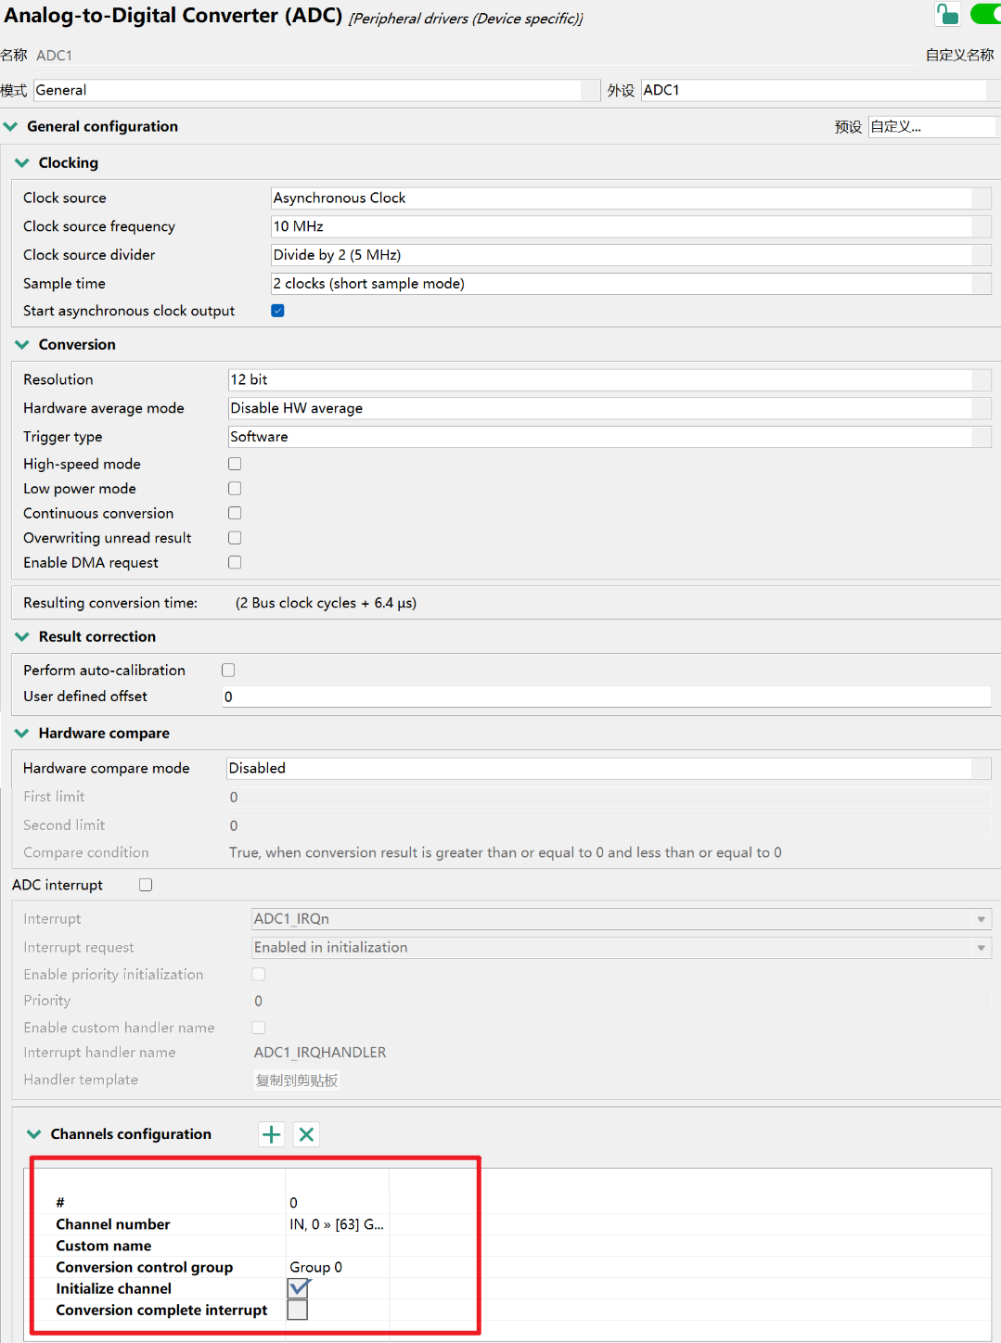
Task: Collapse the Clocking section chevron
Action: 22,163
